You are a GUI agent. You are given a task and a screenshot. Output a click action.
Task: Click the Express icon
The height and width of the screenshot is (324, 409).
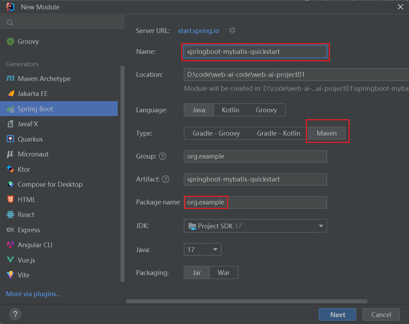pos(10,230)
